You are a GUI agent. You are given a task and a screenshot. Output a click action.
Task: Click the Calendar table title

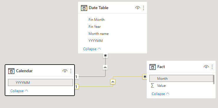click(24, 71)
